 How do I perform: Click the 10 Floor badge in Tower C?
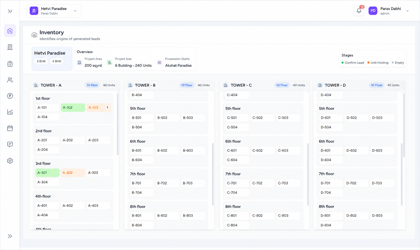(x=282, y=85)
